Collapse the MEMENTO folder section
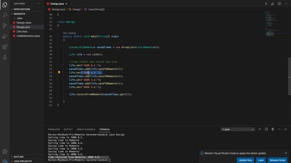This screenshot has height=163, width=291. click(19, 14)
